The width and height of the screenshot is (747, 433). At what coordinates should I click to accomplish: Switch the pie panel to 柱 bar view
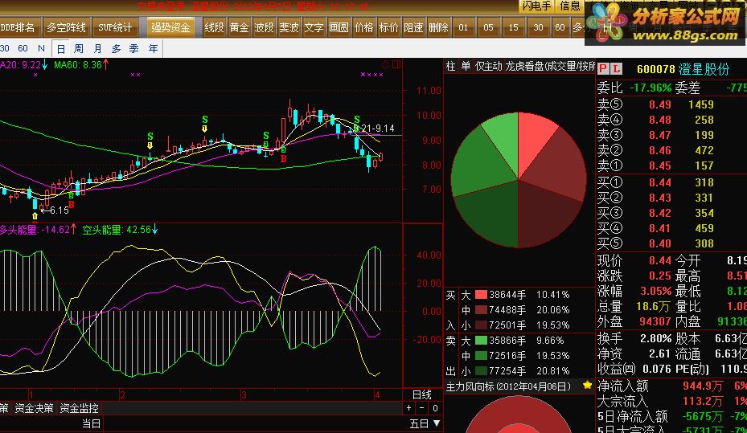(x=450, y=66)
